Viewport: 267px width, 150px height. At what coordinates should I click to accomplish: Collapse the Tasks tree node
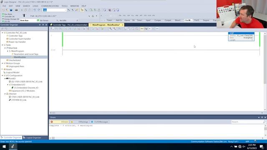3,45
